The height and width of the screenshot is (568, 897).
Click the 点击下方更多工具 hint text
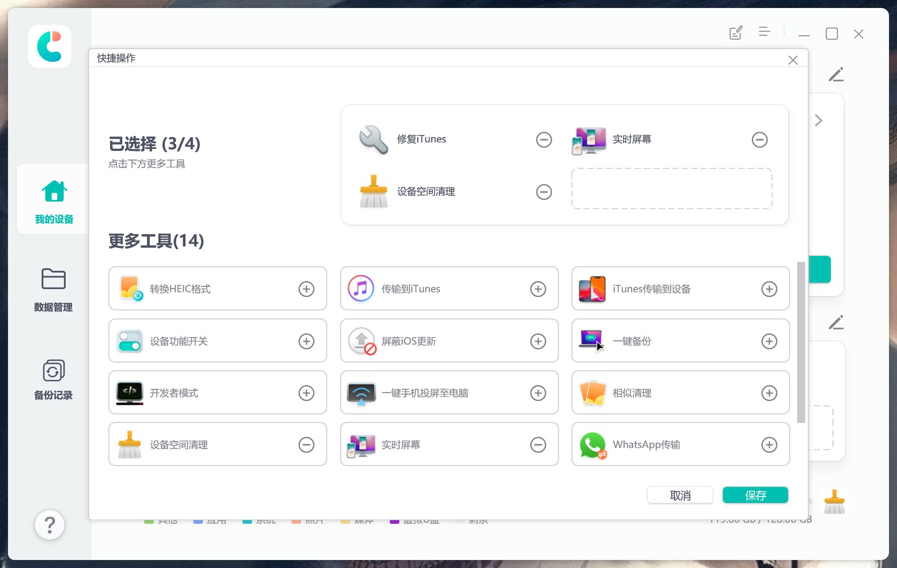click(147, 164)
